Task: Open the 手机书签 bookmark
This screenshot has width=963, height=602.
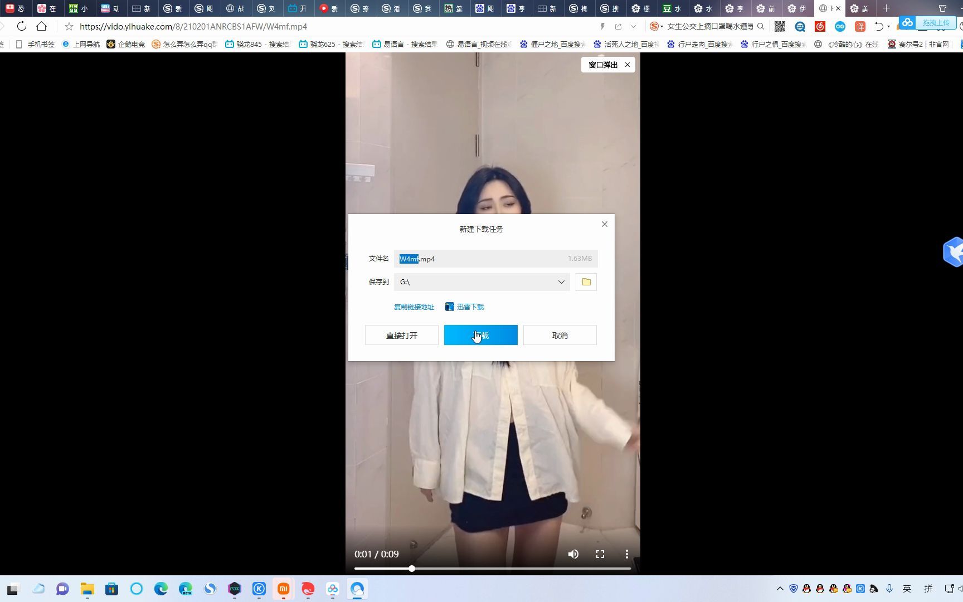Action: [x=35, y=44]
